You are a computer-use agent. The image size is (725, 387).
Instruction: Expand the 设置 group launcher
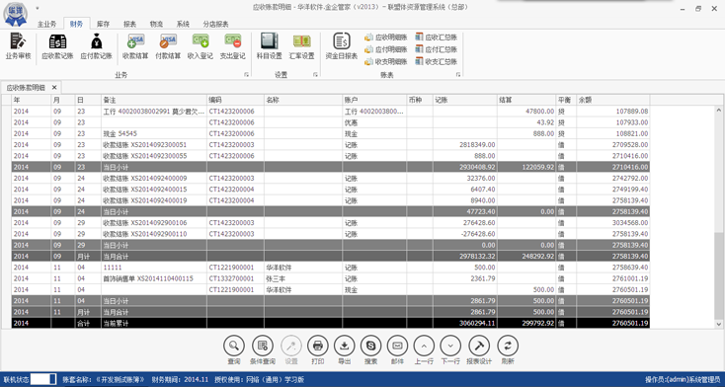pos(315,74)
